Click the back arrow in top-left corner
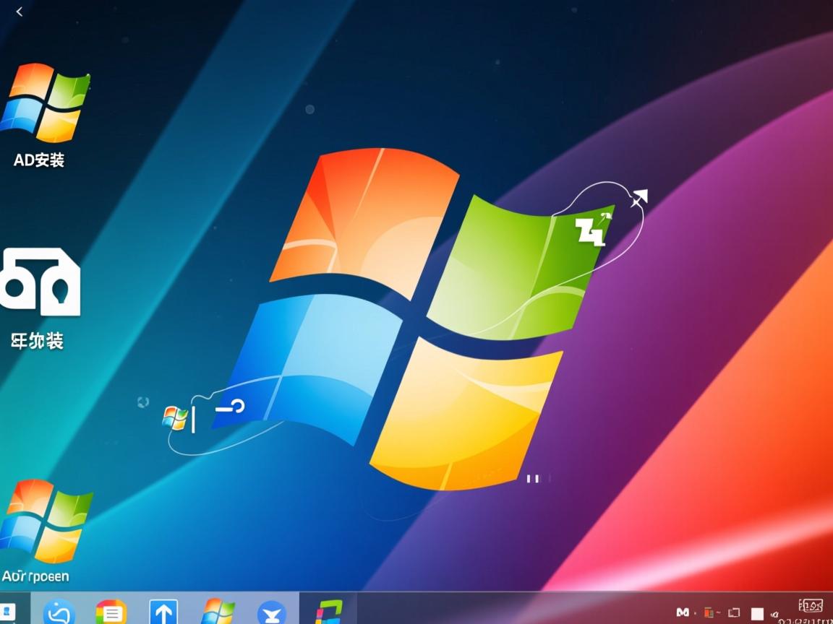 [20, 12]
